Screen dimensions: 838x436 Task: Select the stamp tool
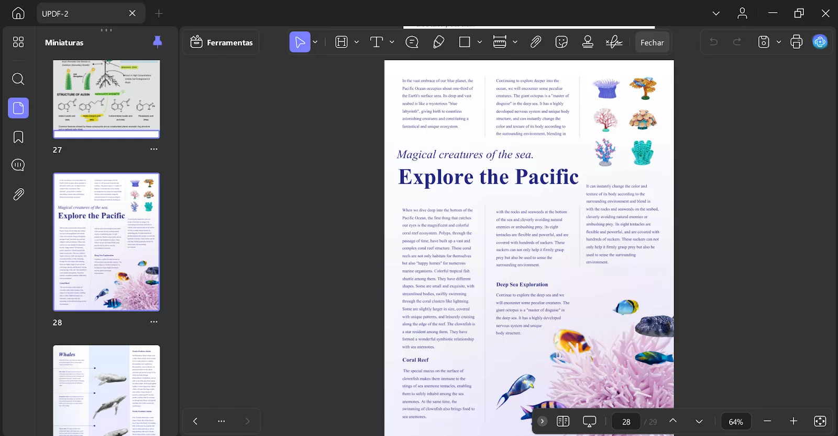tap(588, 42)
